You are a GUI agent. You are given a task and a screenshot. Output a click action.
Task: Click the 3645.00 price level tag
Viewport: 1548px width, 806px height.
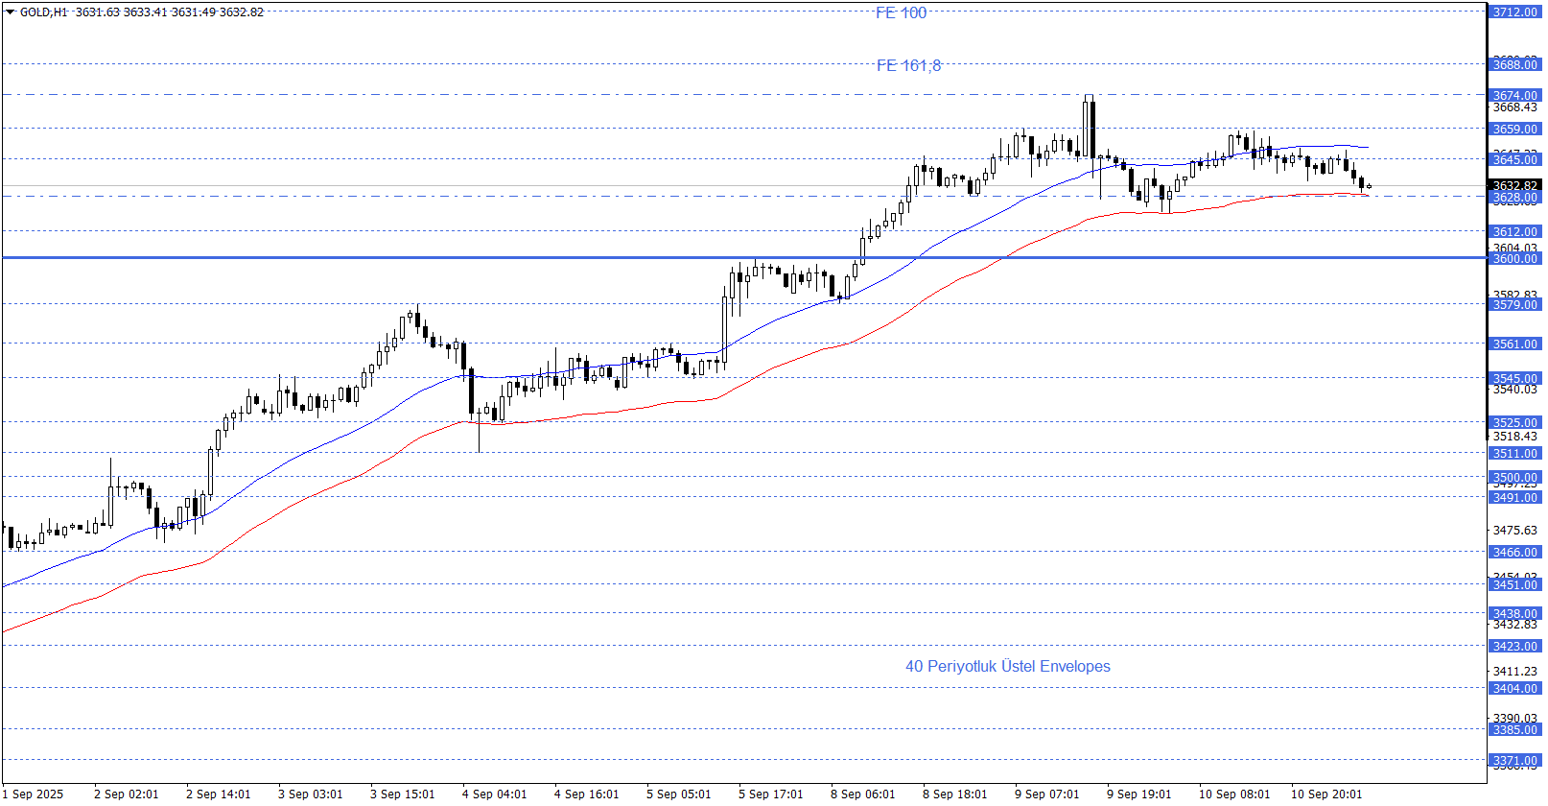pyautogui.click(x=1514, y=160)
